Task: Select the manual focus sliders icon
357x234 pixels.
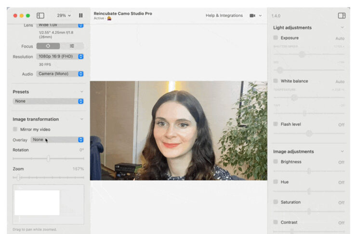Action: [x=72, y=46]
